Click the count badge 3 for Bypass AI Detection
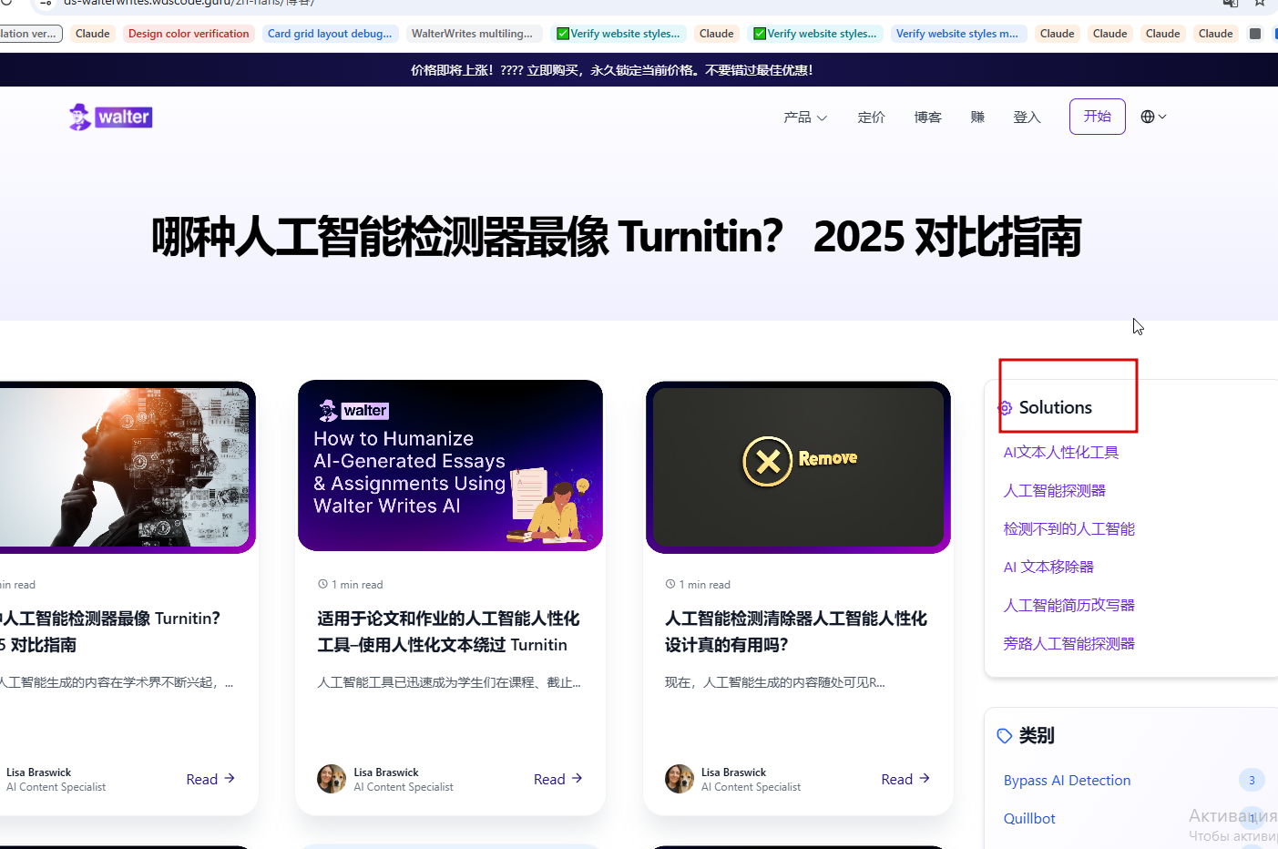Screen dimensions: 1278x849 click(1252, 781)
